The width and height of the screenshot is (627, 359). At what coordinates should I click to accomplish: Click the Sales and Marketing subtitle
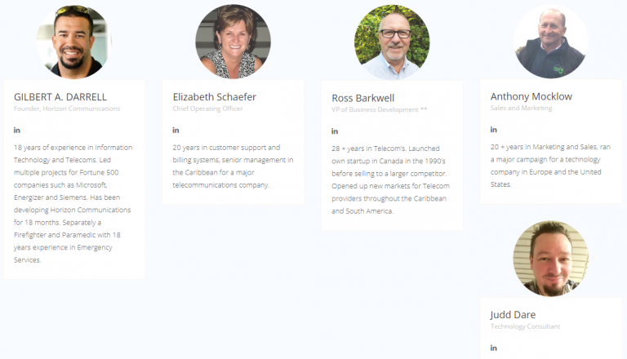[521, 108]
